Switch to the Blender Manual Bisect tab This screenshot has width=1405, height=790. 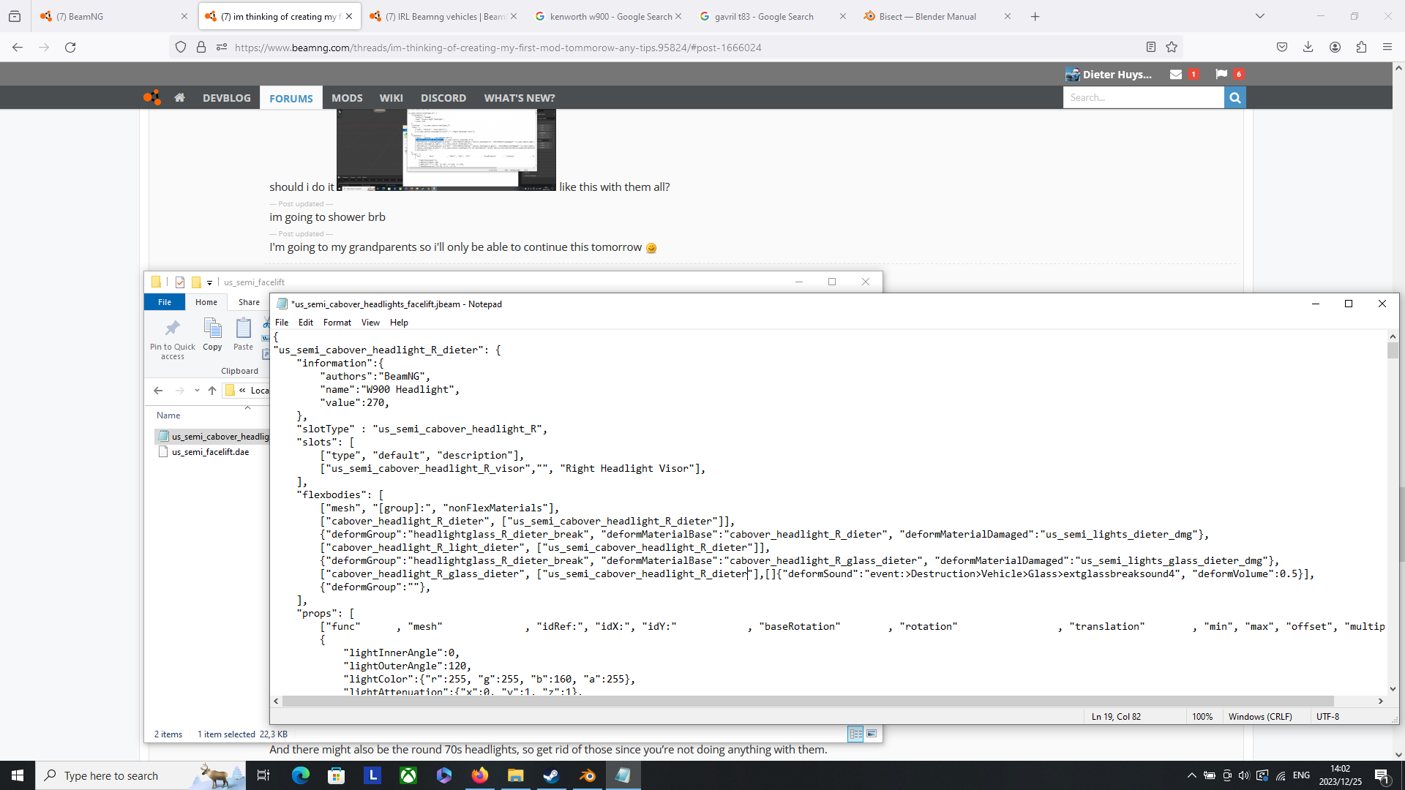pyautogui.click(x=927, y=16)
